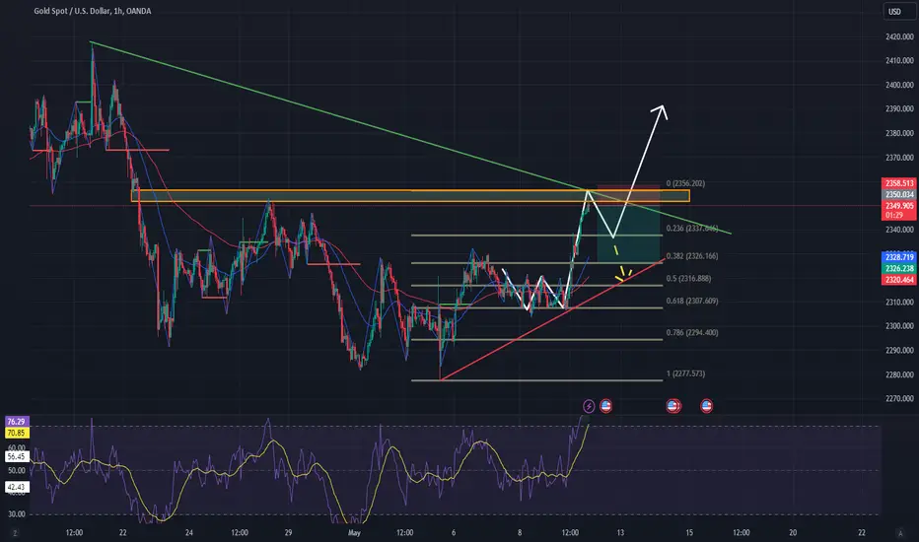Open the US flag event beside the lightning icon
This screenshot has width=919, height=542.
[606, 405]
